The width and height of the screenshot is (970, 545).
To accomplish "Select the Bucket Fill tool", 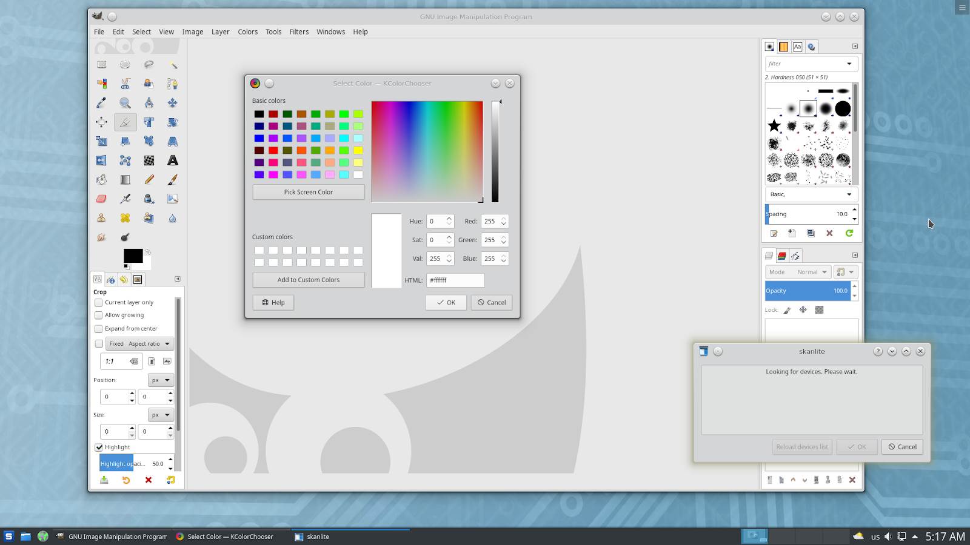I will point(102,180).
